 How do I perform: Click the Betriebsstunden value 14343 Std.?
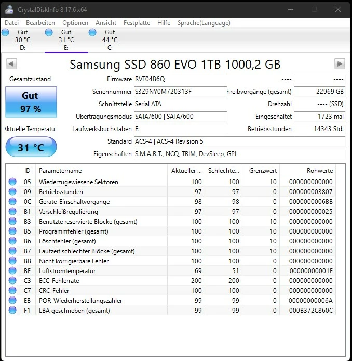[x=320, y=129]
